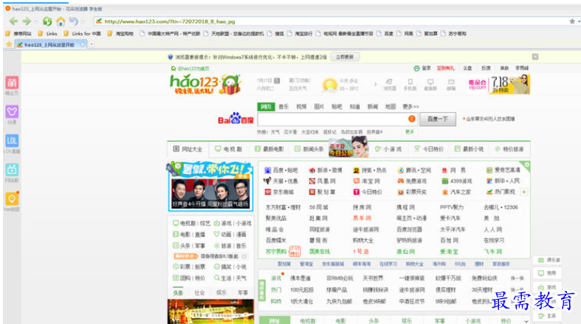This screenshot has height=324, width=581.
Task: Open the back history dropdown arrow
Action: (36, 21)
